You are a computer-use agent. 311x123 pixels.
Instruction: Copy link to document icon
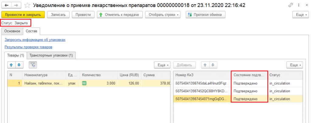click(291, 5)
